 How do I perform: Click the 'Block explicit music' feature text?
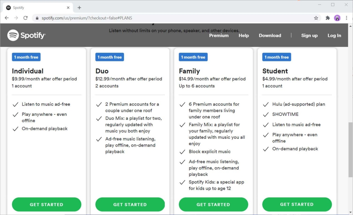pos(210,152)
